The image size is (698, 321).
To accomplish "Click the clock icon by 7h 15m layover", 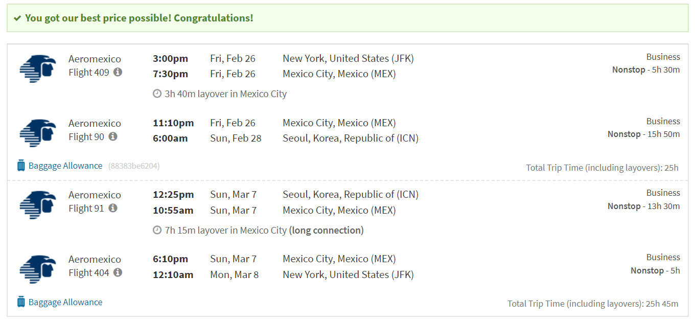I will click(157, 231).
